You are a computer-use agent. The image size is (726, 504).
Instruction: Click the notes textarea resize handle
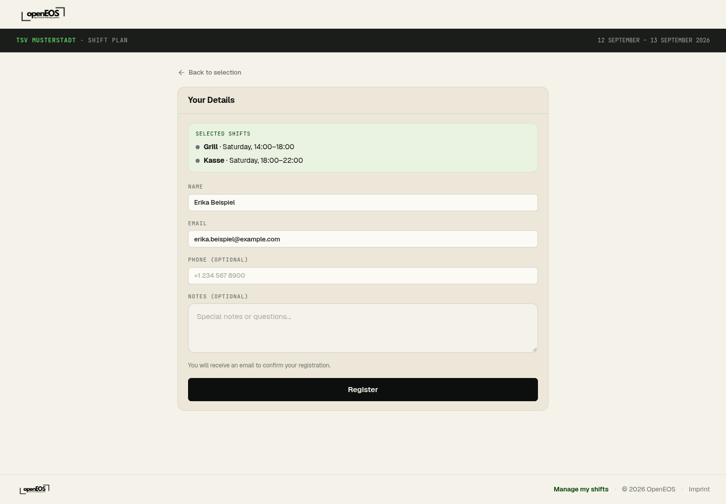point(534,349)
